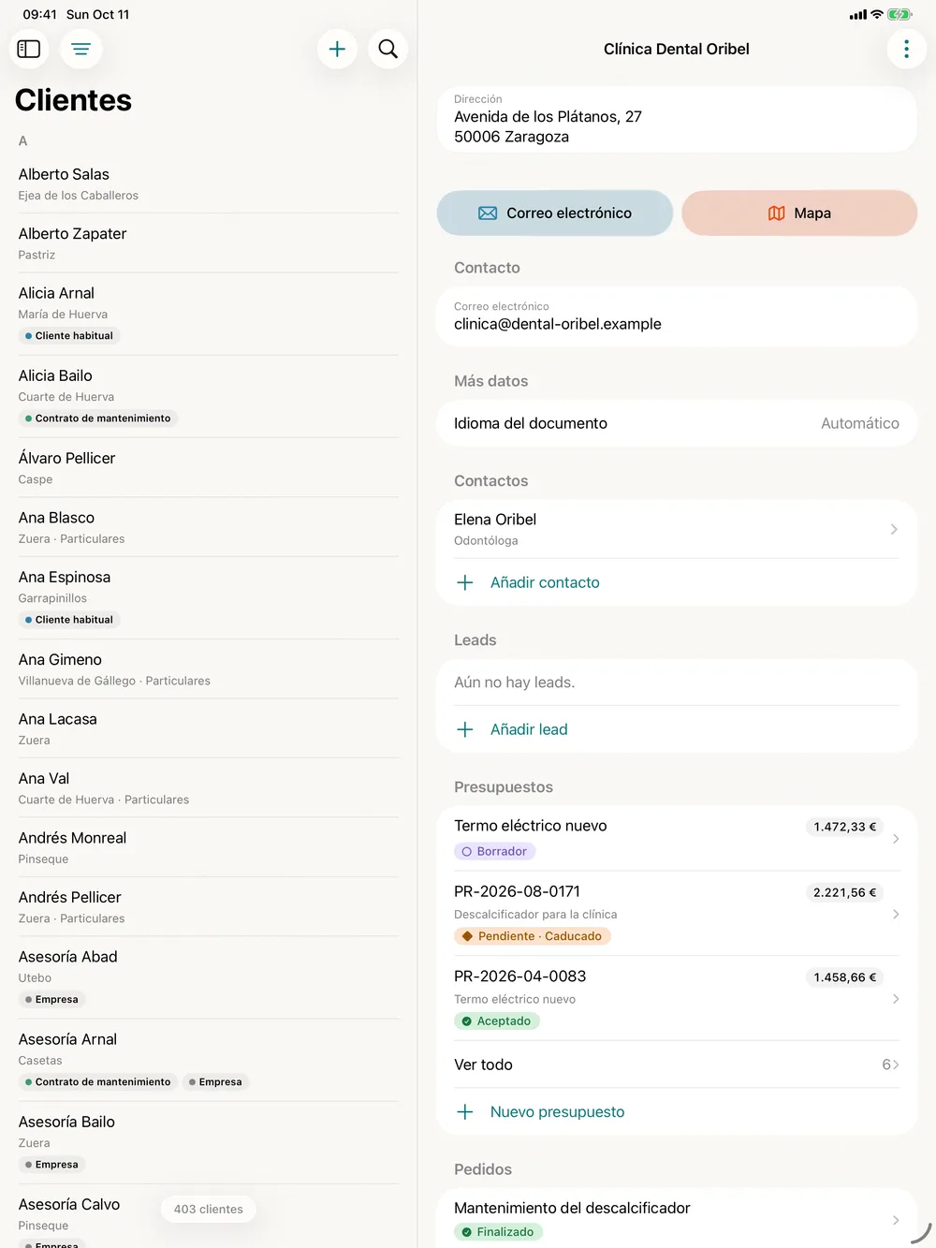Open Ana Espinosa client row
The height and width of the screenshot is (1248, 936).
pos(209,598)
